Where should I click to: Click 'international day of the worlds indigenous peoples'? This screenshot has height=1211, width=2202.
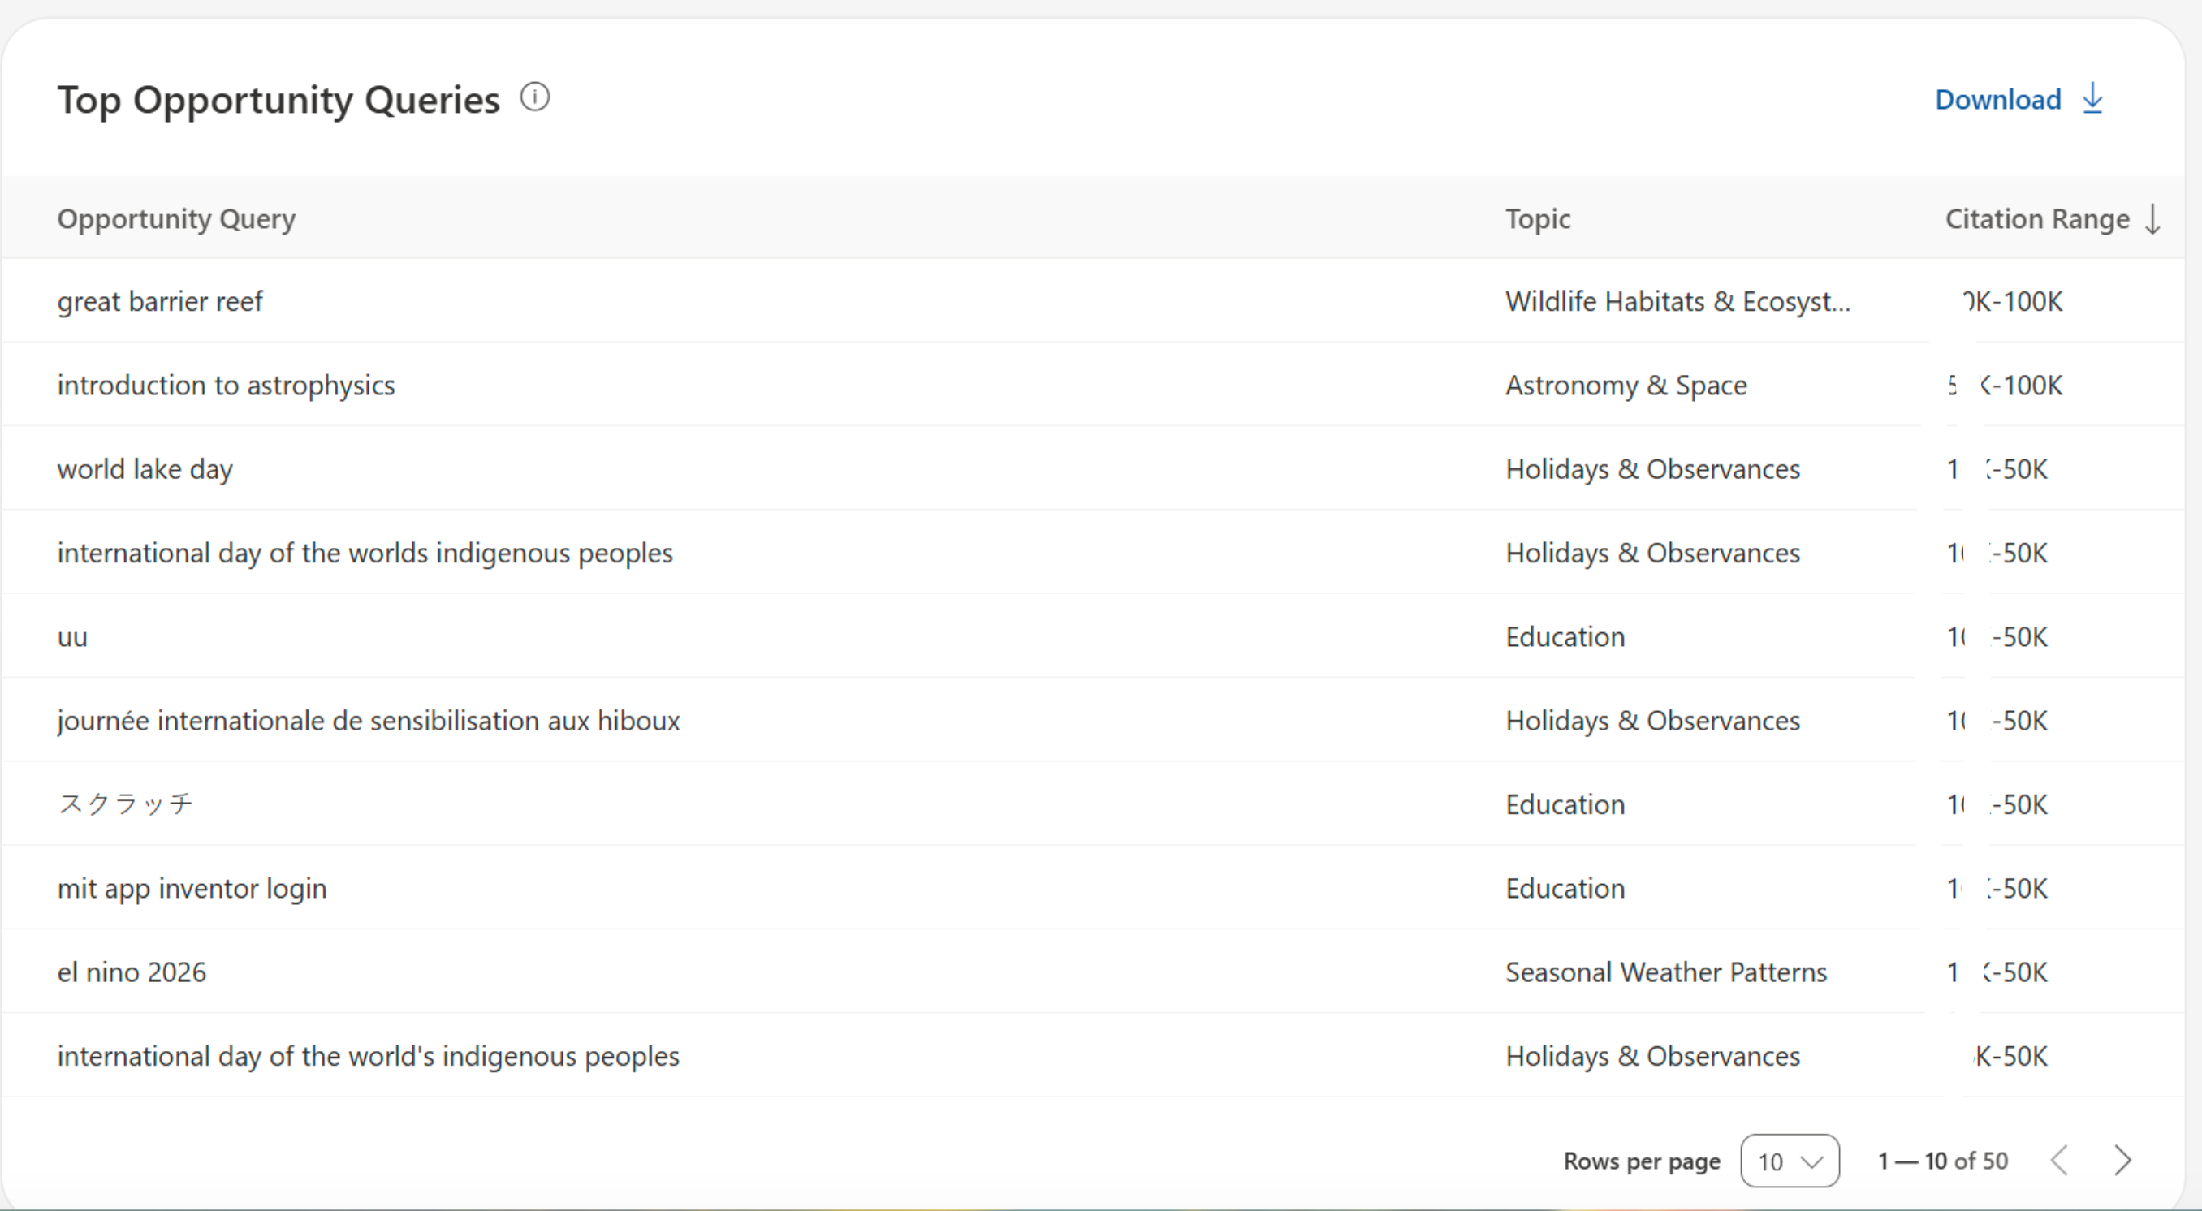[365, 553]
